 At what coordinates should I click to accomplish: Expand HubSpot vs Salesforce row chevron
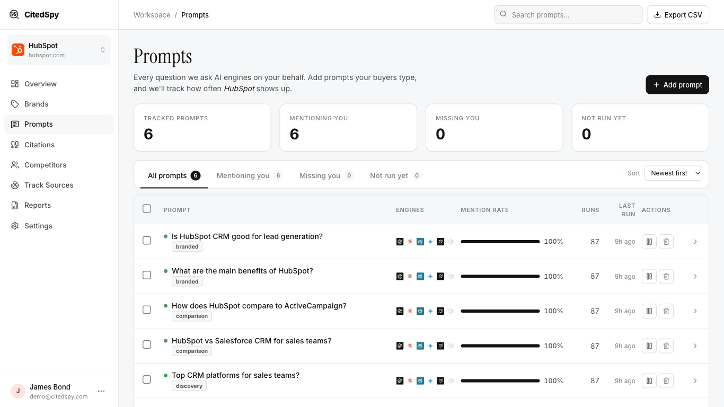click(695, 346)
